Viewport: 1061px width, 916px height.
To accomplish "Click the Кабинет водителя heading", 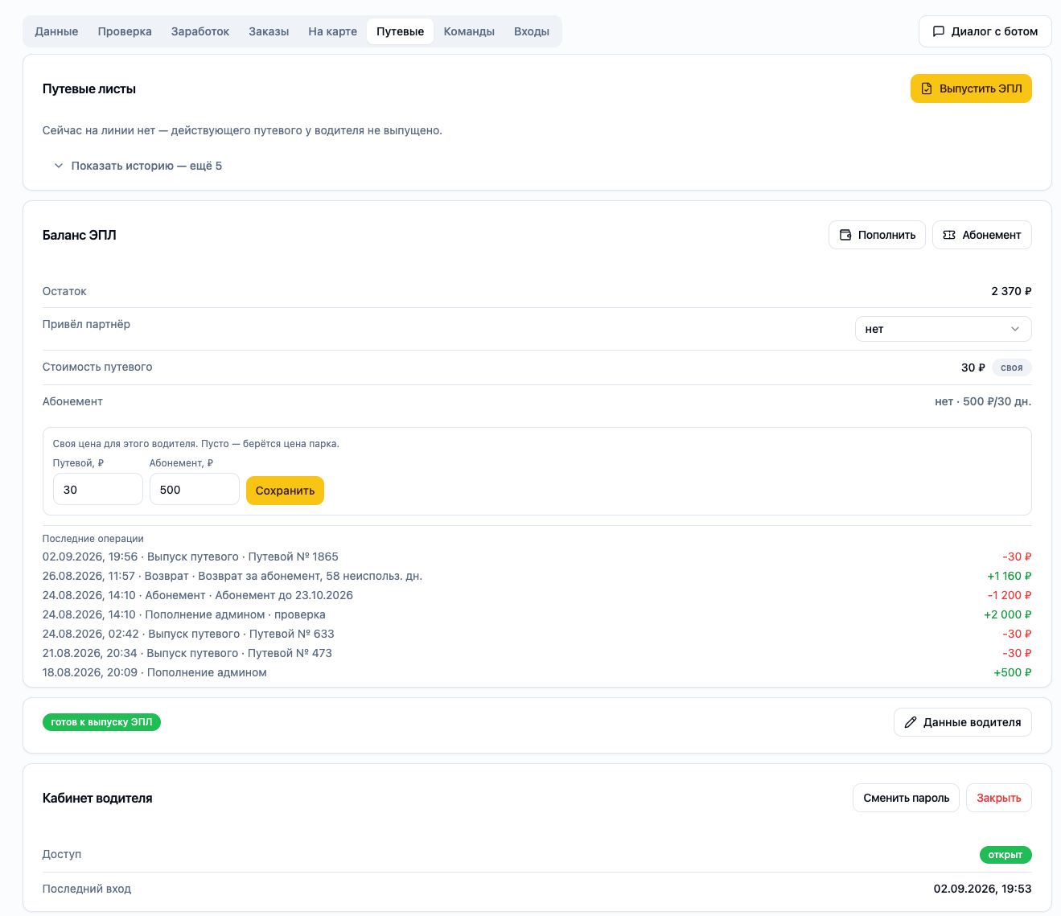I will click(x=97, y=798).
